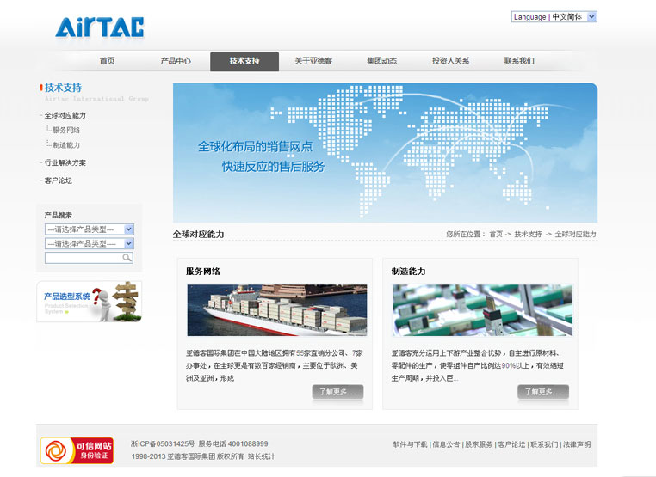Go to 关于亚德客 menu item
The width and height of the screenshot is (656, 477).
pyautogui.click(x=313, y=61)
